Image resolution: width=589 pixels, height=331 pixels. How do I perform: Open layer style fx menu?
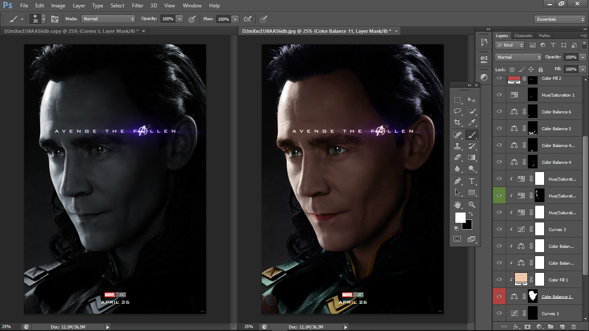[x=516, y=327]
